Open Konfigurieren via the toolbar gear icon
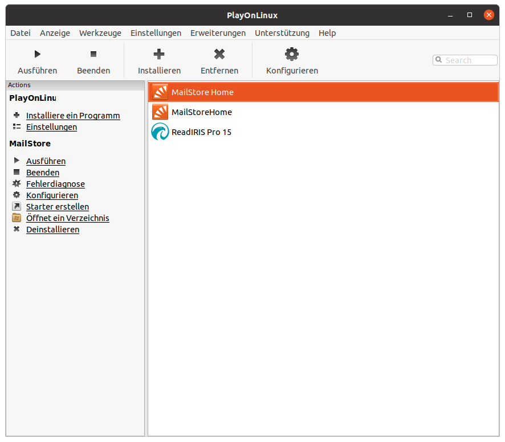Screen dimensions: 505x442 292,55
